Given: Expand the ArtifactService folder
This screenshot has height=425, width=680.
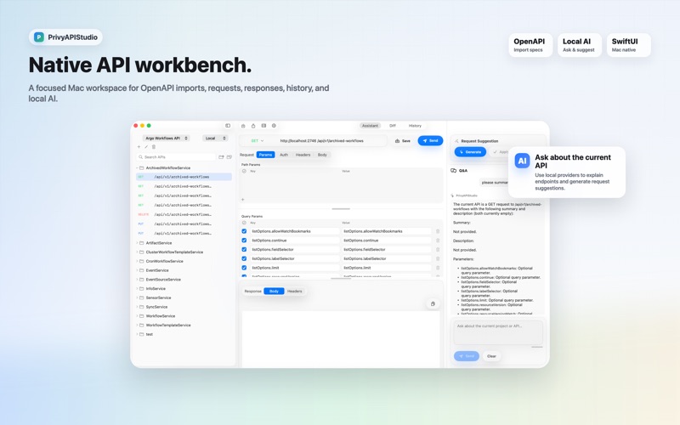Looking at the screenshot, I should (x=137, y=243).
